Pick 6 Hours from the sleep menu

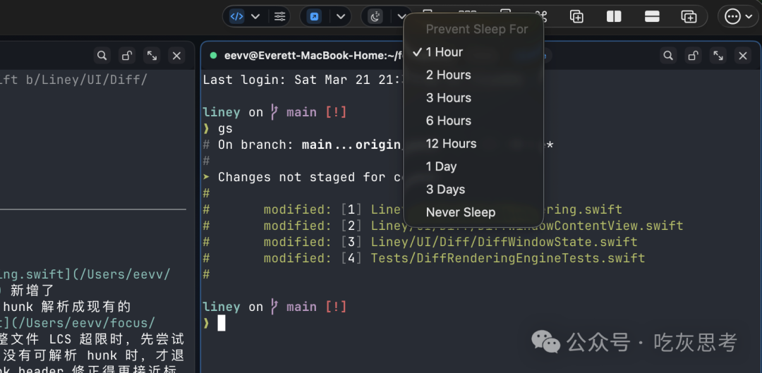(473, 121)
